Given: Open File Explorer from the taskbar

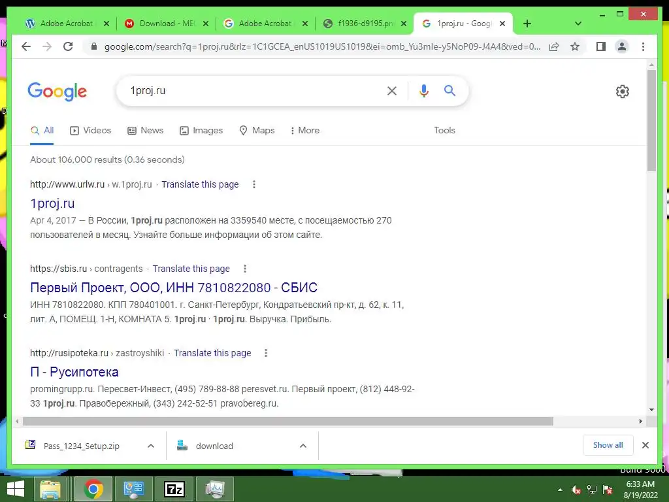Looking at the screenshot, I should point(50,489).
